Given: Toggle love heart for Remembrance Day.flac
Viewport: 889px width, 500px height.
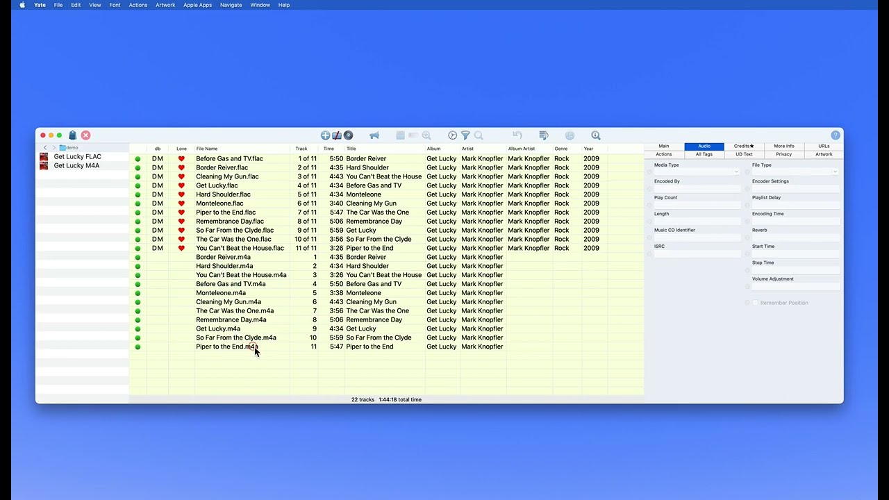Looking at the screenshot, I should click(181, 222).
